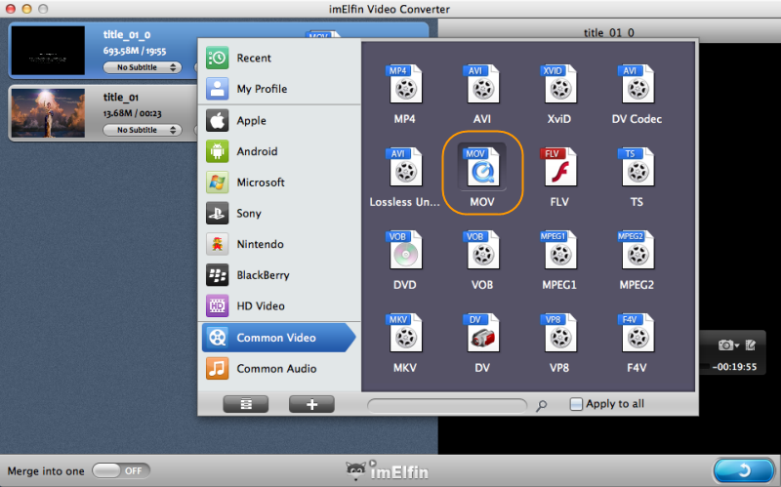Choose the DVD format icon
Screen dimensions: 781x487
(404, 251)
